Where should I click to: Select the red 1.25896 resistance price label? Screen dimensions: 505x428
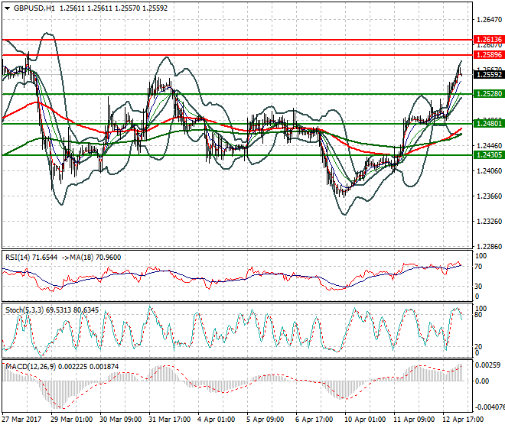489,55
